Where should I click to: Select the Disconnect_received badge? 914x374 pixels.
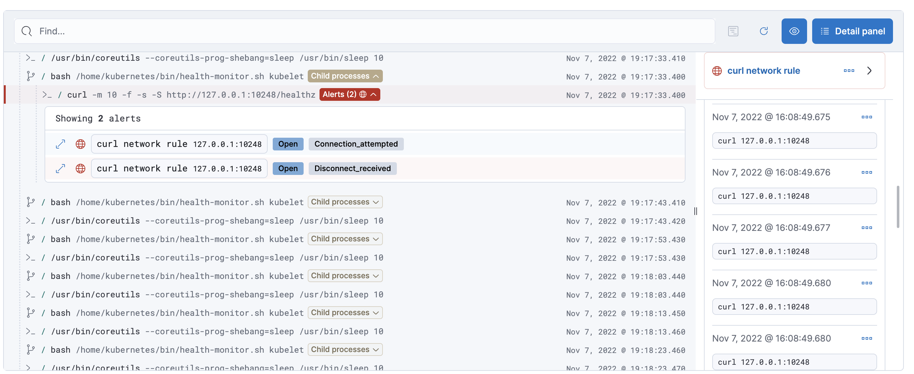coord(352,168)
